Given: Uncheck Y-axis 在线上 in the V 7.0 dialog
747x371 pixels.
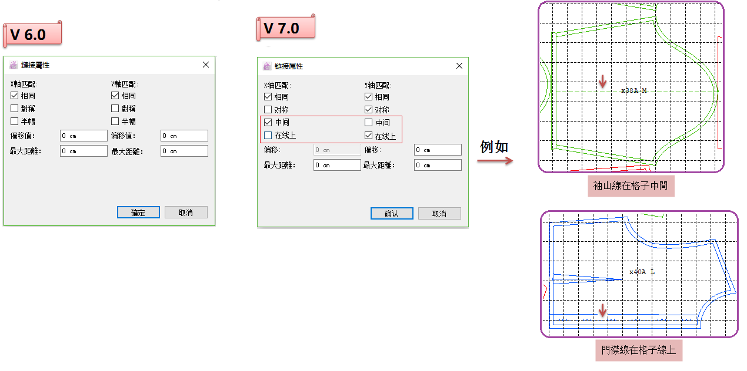Looking at the screenshot, I should (x=369, y=136).
